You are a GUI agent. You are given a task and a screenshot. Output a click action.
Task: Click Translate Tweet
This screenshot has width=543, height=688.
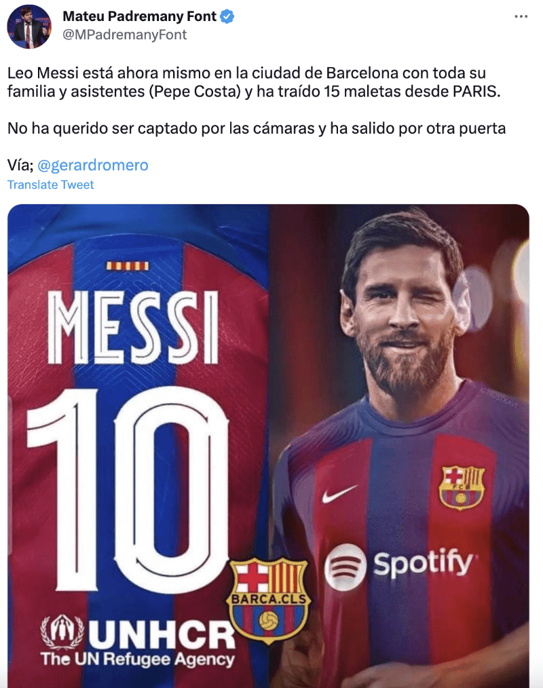[50, 185]
